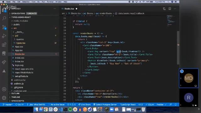Open the Extensions view
Screen dimensions: 201x113
point(4,45)
